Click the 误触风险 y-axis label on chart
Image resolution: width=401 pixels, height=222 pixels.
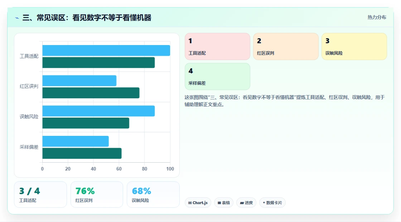[29, 117]
